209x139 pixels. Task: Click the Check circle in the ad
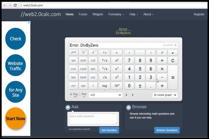(16, 39)
